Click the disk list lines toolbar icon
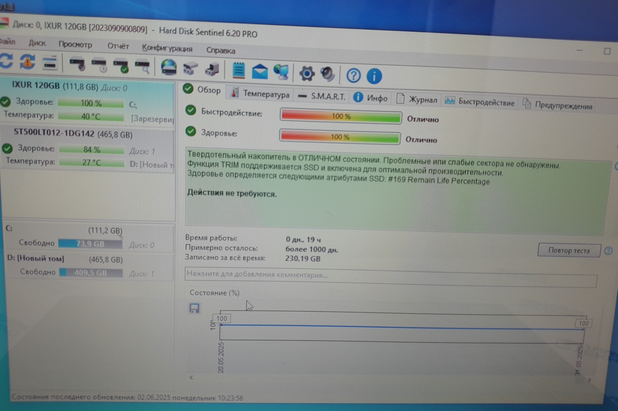The width and height of the screenshot is (618, 411). [49, 63]
